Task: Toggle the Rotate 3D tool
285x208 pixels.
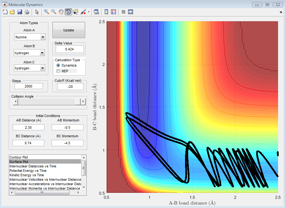Action: [68, 12]
